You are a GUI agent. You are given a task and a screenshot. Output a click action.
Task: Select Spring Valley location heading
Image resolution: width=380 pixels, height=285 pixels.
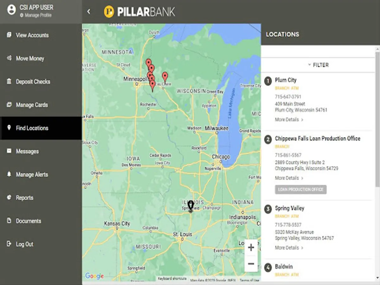tap(289, 208)
